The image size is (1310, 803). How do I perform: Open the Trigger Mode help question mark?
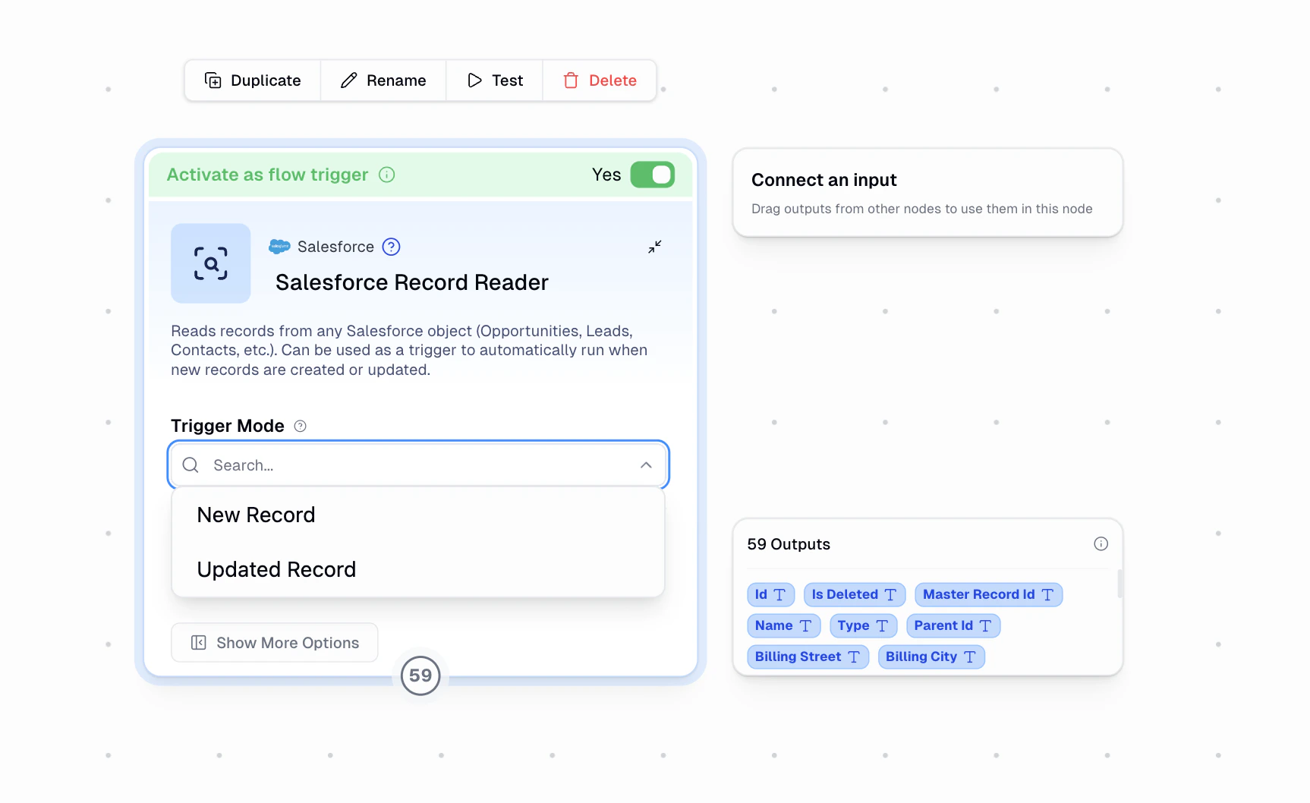300,426
